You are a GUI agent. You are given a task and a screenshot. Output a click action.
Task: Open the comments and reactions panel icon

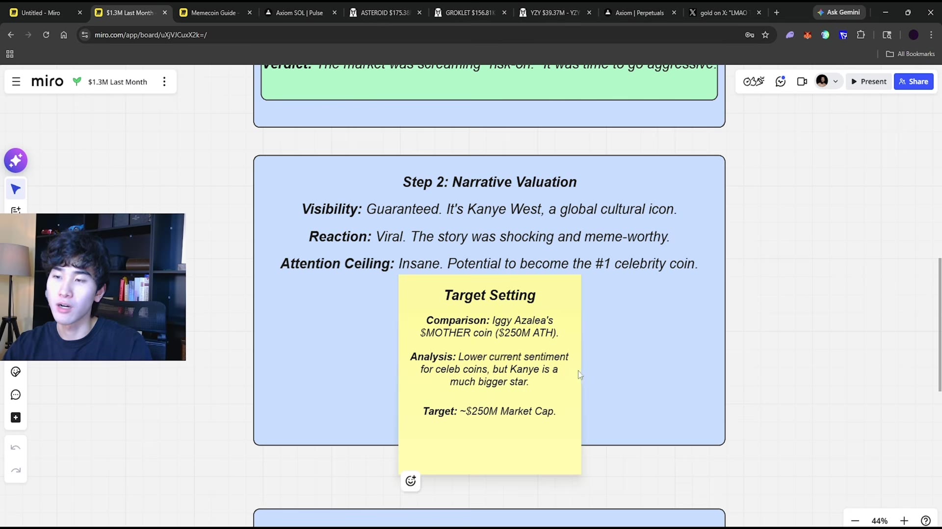[x=781, y=82]
